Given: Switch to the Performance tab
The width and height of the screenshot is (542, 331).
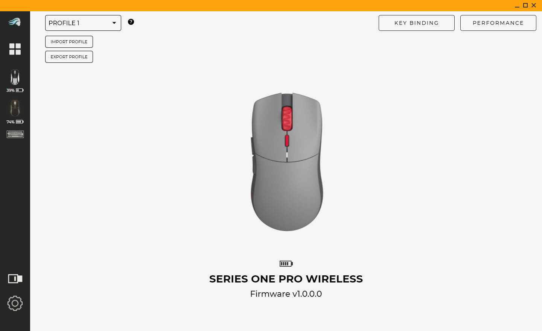Looking at the screenshot, I should click(498, 23).
